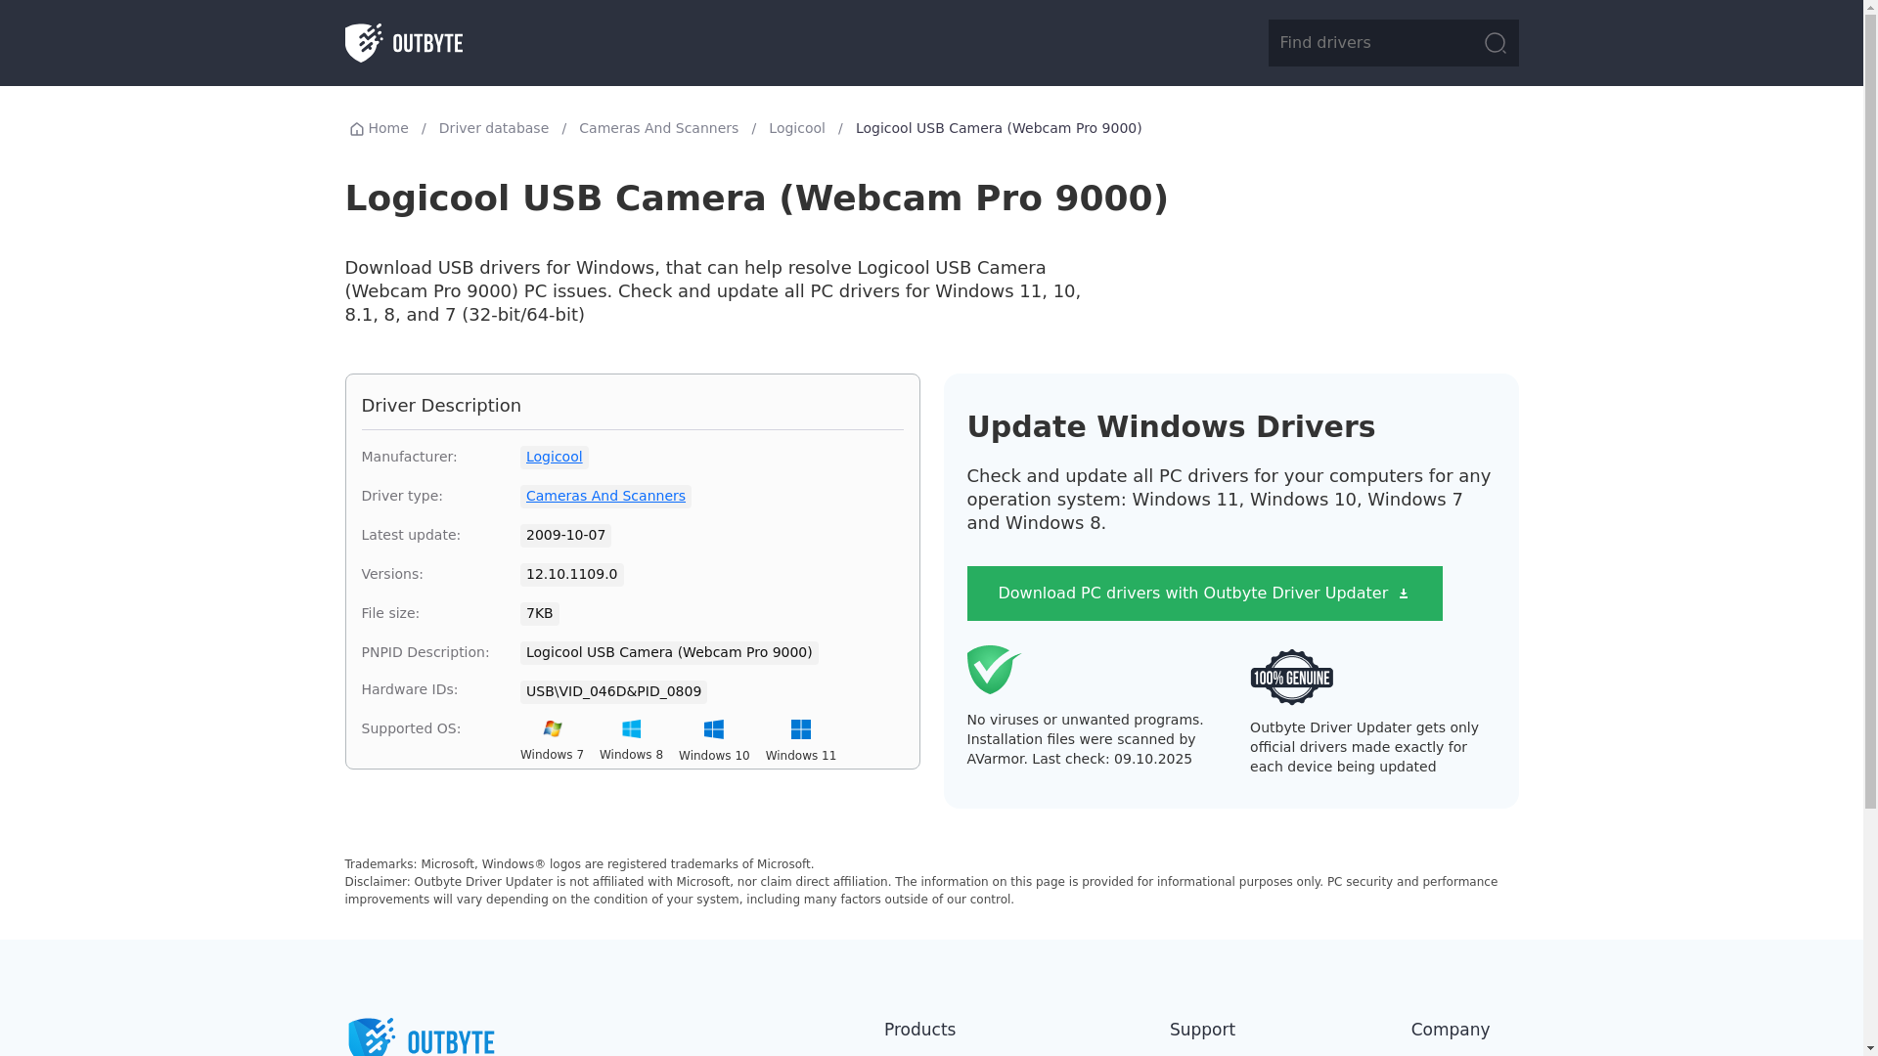The width and height of the screenshot is (1878, 1056).
Task: Click the Support footer heading
Action: [x=1202, y=1030]
